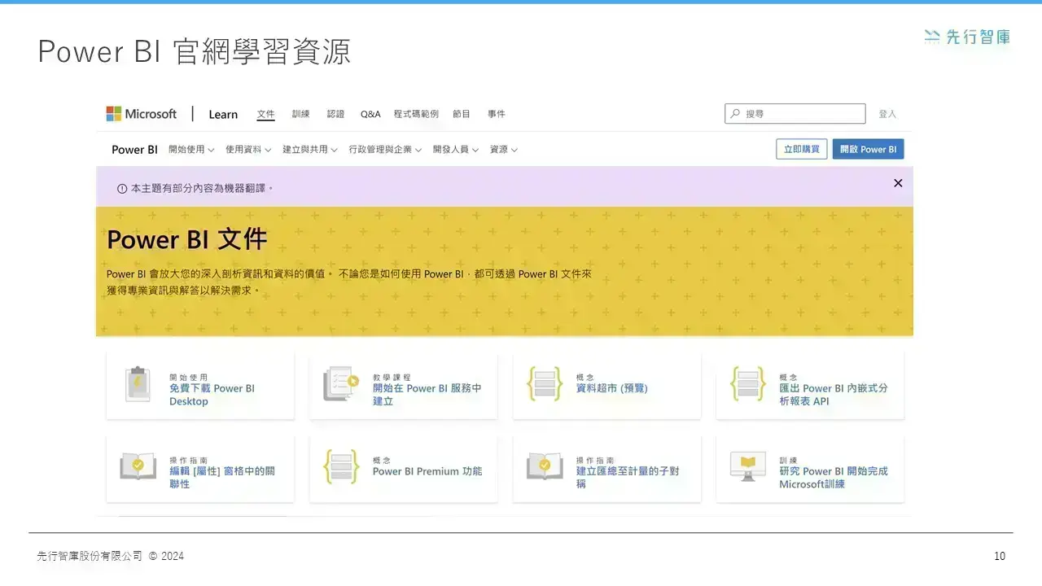Expand the 資源 dropdown menu

504,150
